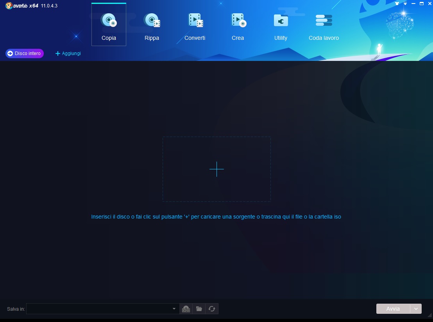Click the 11.0.4.3 version number
Screen dimensions: 433x322
click(49, 6)
